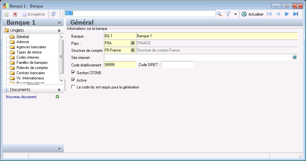The image size is (306, 161).
Task: Select the Général tab in the tree
Action: [23, 37]
